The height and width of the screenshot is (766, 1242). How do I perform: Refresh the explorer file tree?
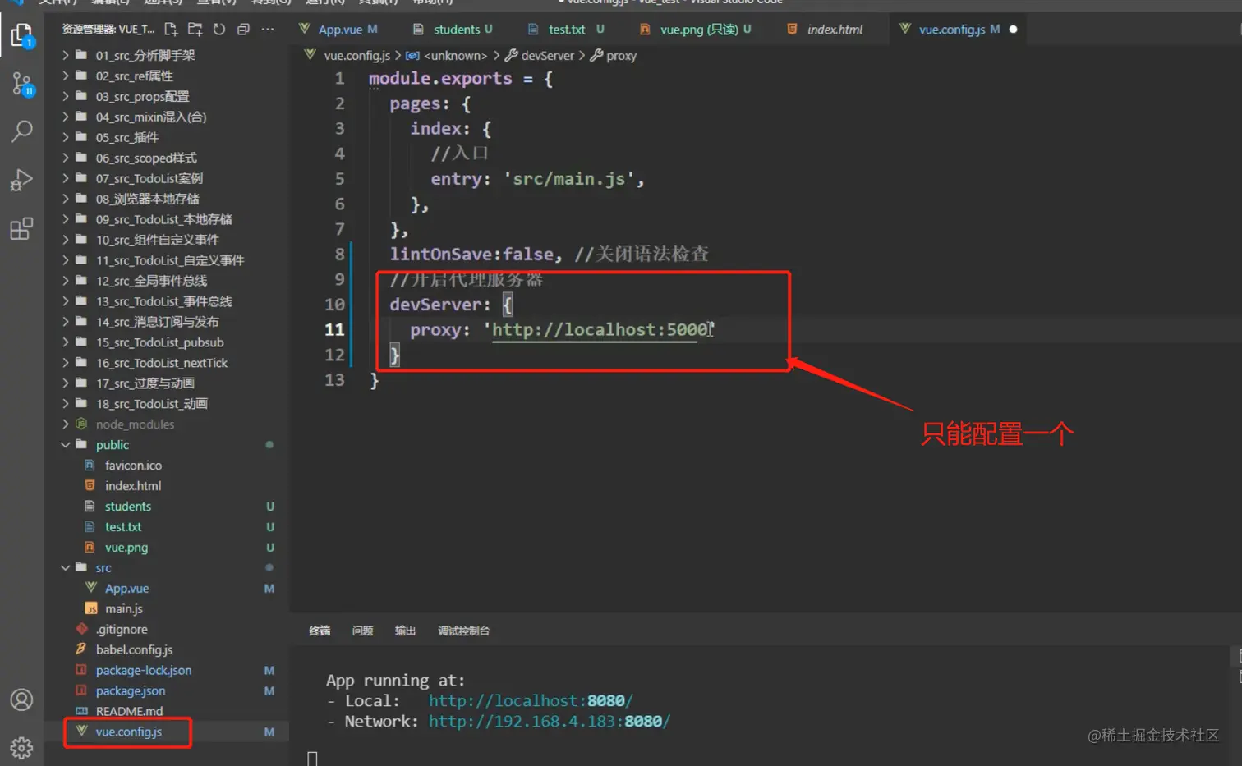click(219, 30)
